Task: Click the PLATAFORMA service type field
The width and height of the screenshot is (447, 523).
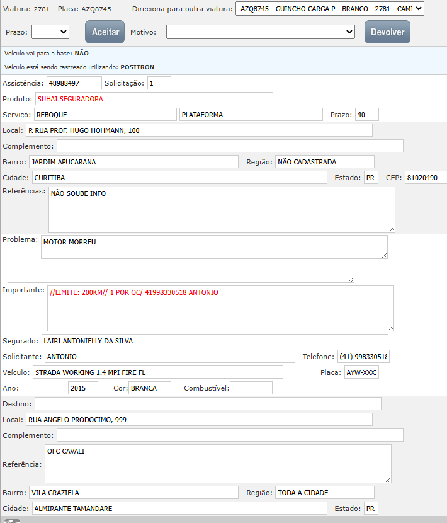Action: pyautogui.click(x=252, y=115)
